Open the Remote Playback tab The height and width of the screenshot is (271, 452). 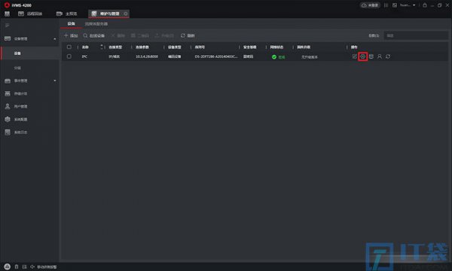[30, 14]
